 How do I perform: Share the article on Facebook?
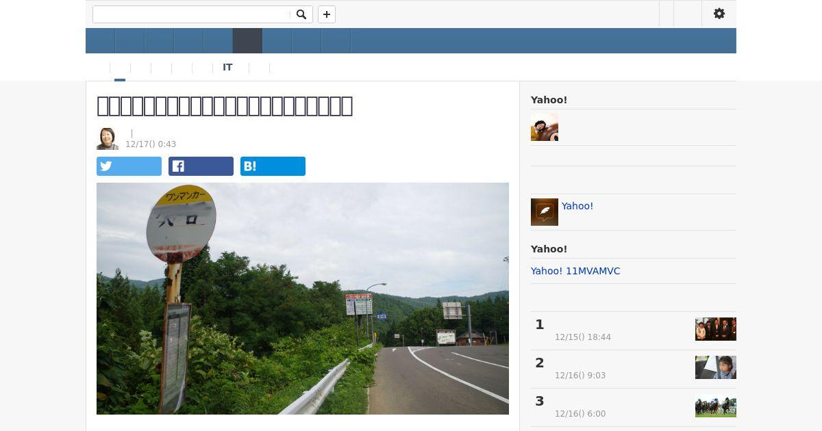(201, 166)
